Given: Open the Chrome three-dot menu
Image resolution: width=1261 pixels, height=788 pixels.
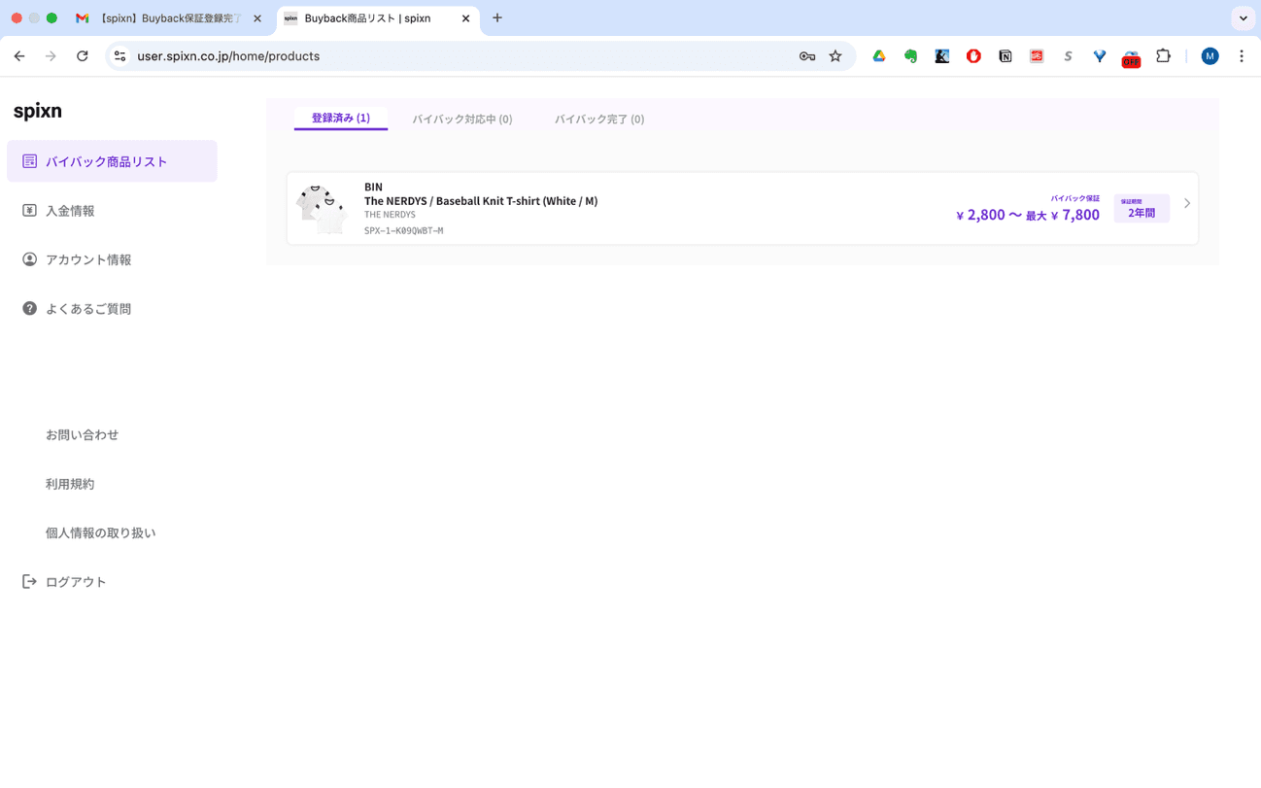Looking at the screenshot, I should 1242,56.
